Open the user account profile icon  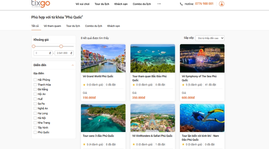(221, 4)
